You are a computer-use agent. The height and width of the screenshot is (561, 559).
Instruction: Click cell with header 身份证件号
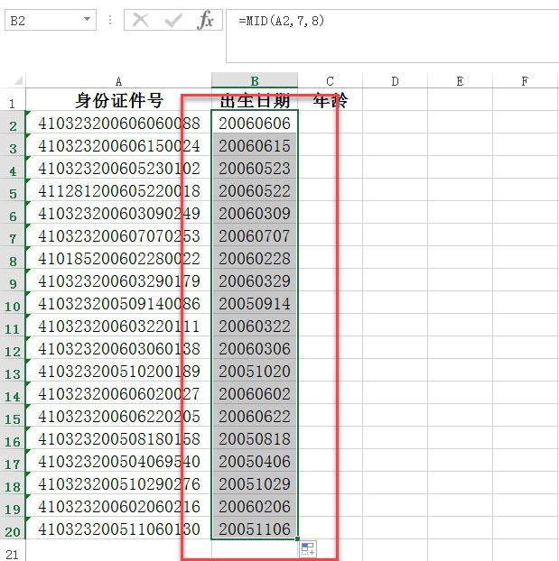[118, 100]
